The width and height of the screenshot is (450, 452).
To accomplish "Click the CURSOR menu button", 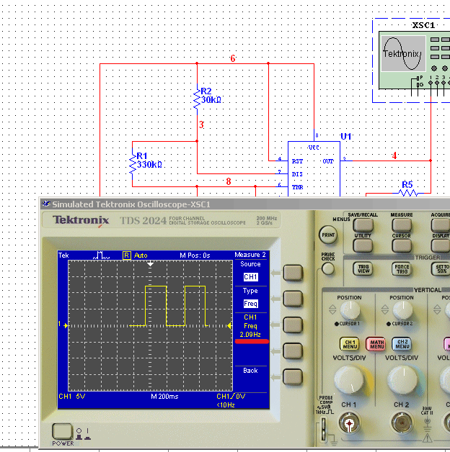I will pyautogui.click(x=402, y=246).
